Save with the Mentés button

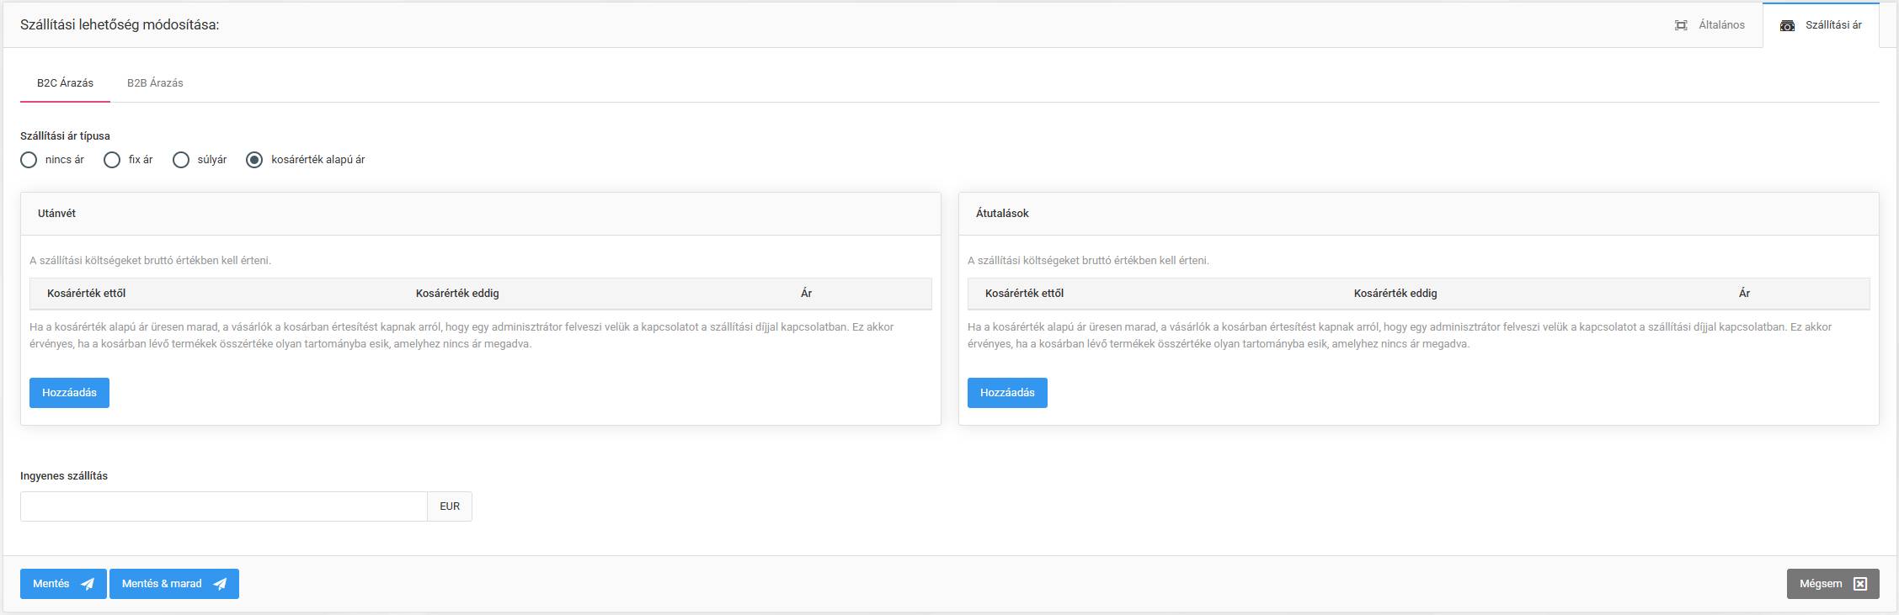click(x=63, y=584)
